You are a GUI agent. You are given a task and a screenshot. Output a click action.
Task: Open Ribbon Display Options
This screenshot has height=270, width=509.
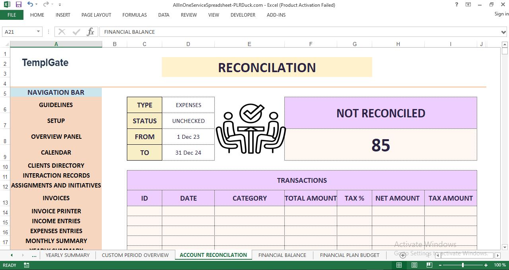[468, 4]
